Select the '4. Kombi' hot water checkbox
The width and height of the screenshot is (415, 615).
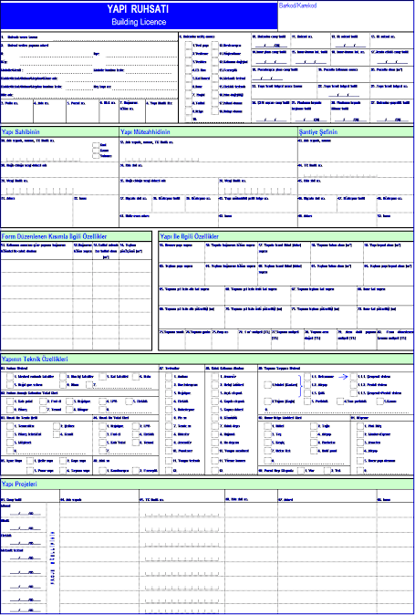[56, 434]
